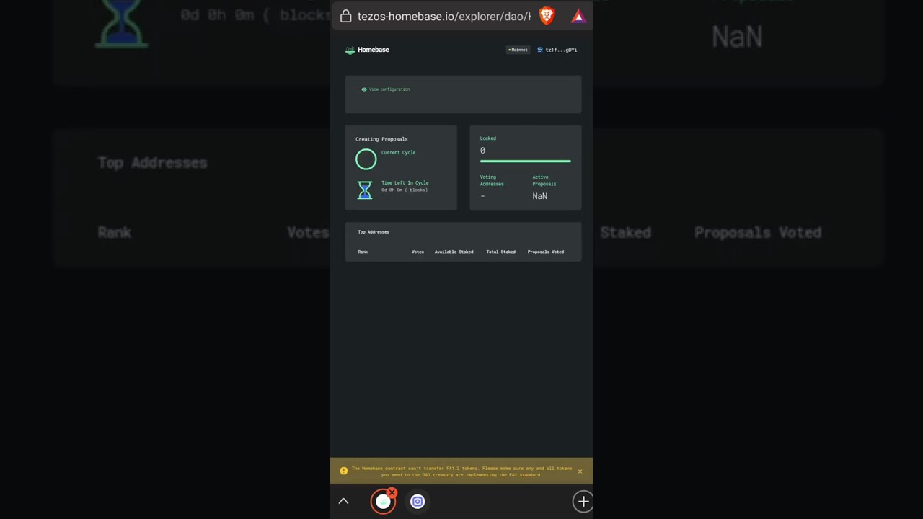Select the Locked value 0
The height and width of the screenshot is (519, 923).
482,151
